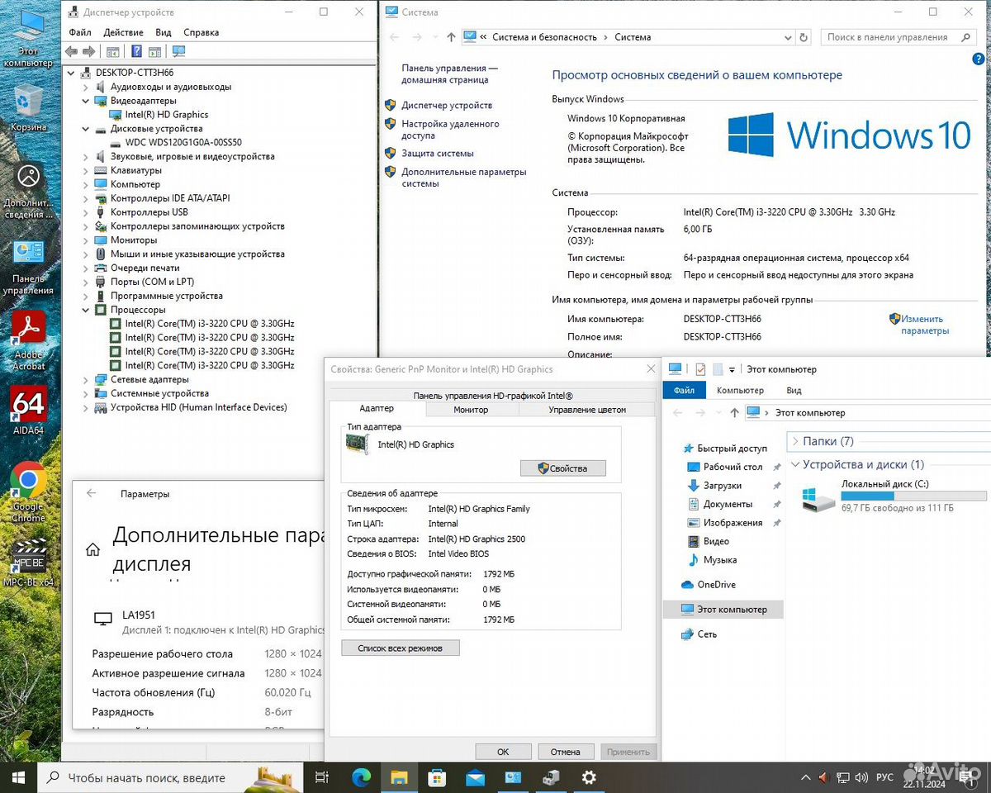Click the home icon in the Параметры window
Image resolution: width=991 pixels, height=793 pixels.
point(93,549)
